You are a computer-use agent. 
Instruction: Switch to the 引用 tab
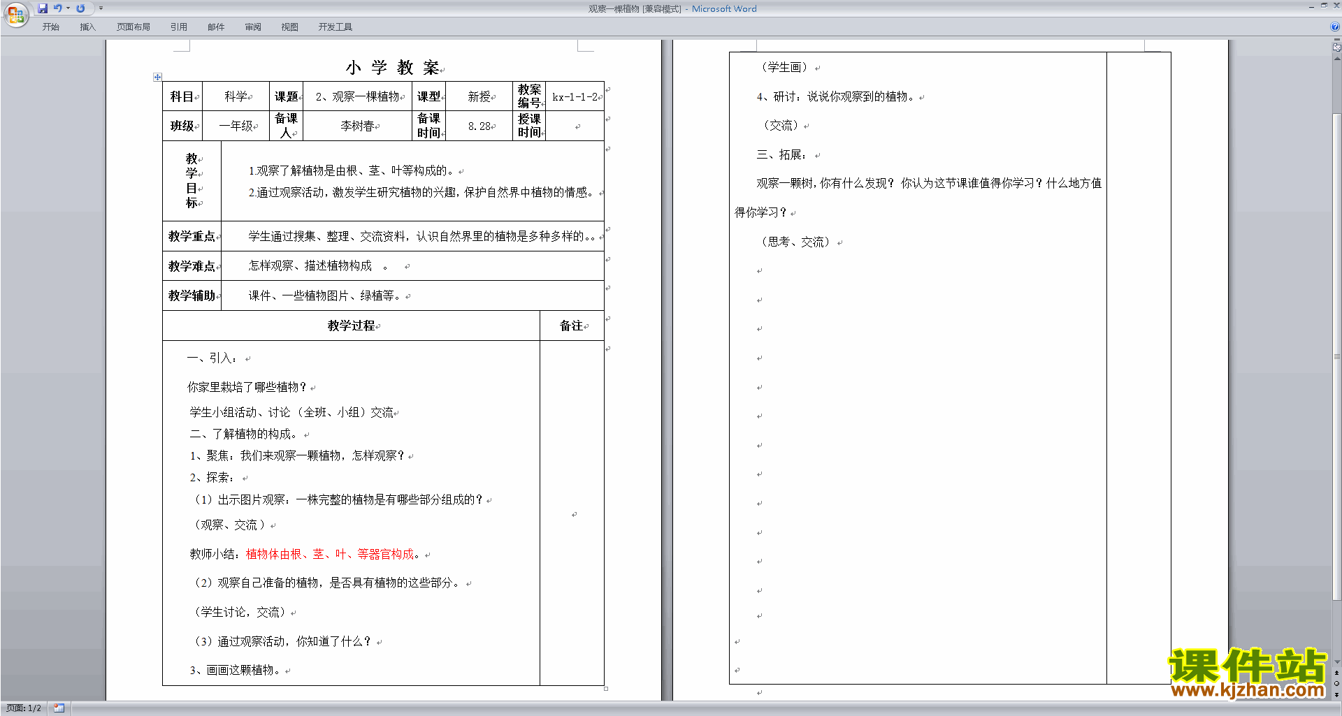click(178, 27)
